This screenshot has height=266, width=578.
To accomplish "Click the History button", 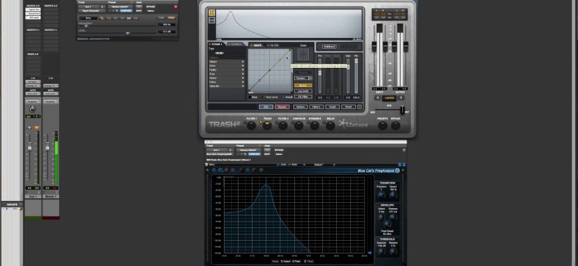I will [317, 106].
